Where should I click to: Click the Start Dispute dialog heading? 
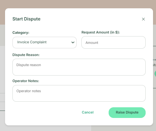click(x=26, y=19)
